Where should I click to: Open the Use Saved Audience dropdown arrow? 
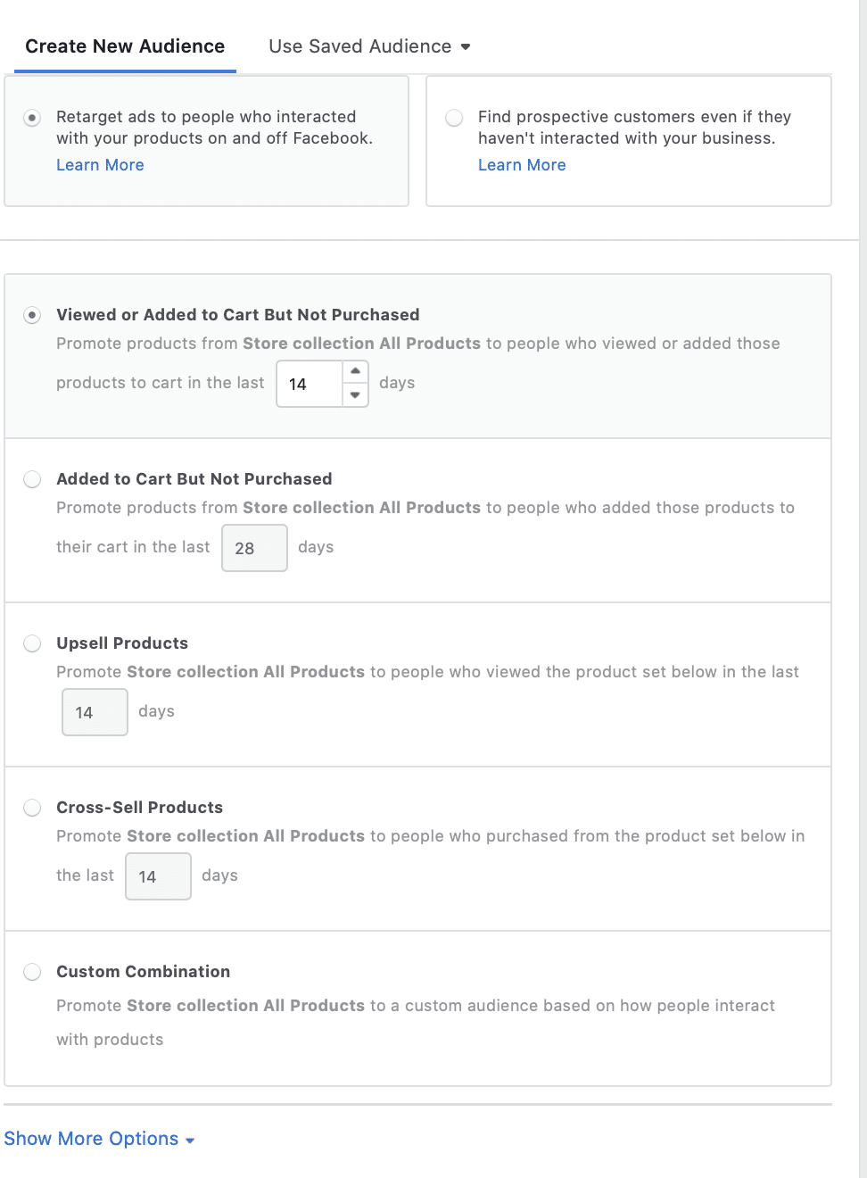pyautogui.click(x=466, y=47)
